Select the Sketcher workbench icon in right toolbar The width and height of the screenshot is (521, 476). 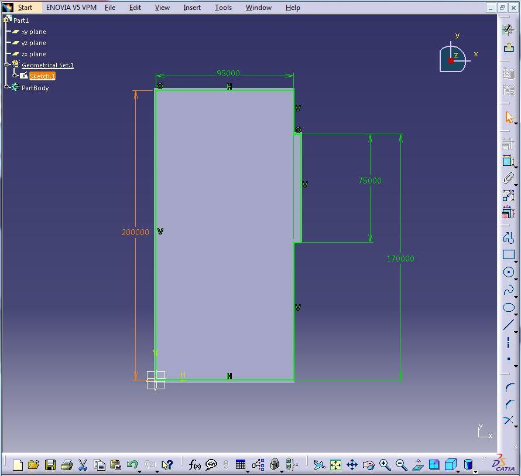pyautogui.click(x=508, y=30)
